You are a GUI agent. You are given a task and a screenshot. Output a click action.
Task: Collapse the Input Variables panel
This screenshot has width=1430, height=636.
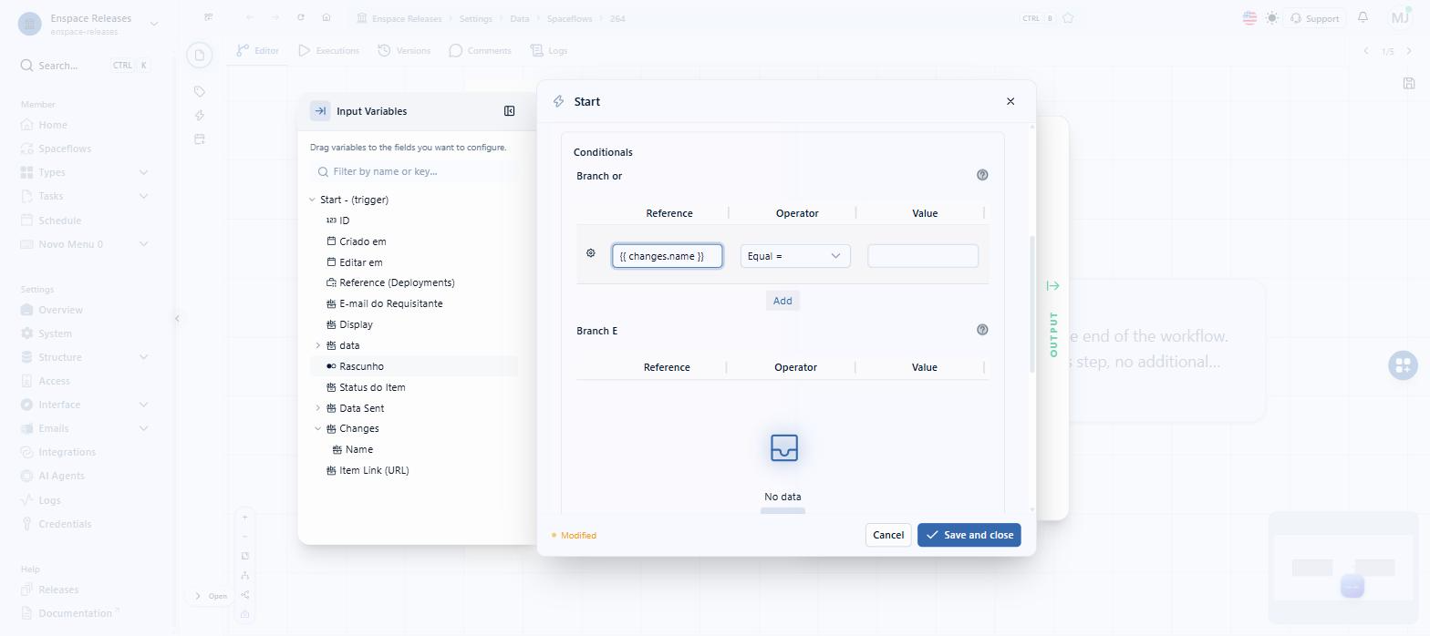click(510, 111)
